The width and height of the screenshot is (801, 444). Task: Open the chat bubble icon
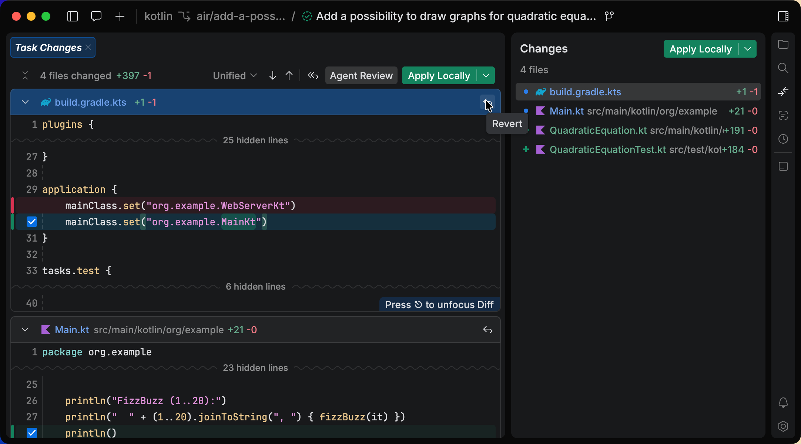pos(96,16)
